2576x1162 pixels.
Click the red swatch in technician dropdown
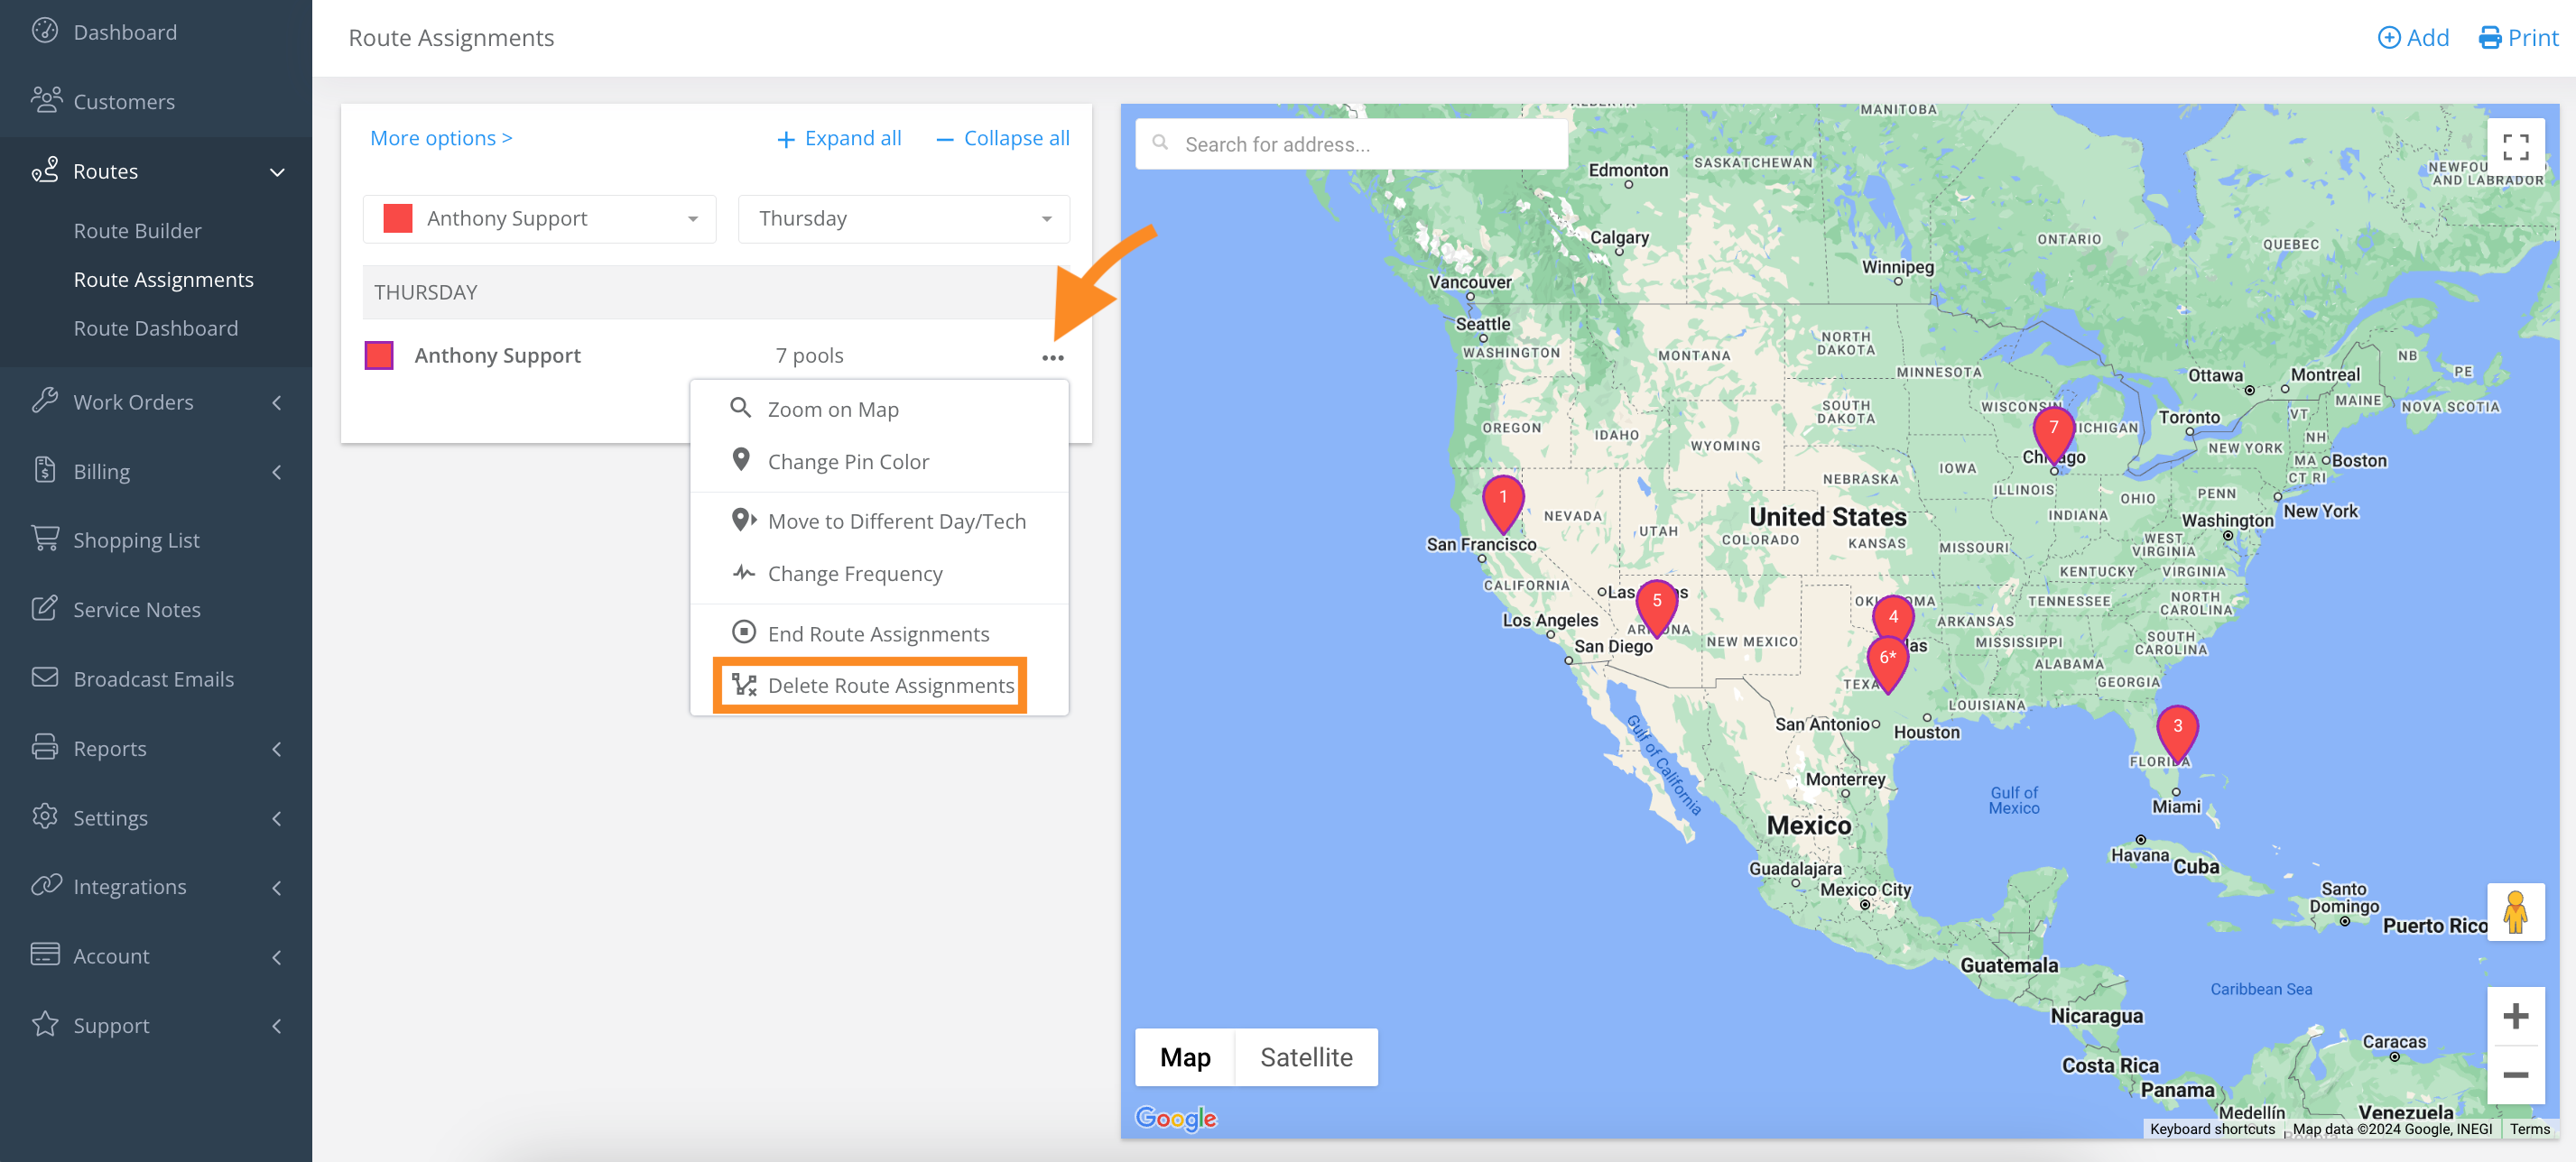coord(398,217)
